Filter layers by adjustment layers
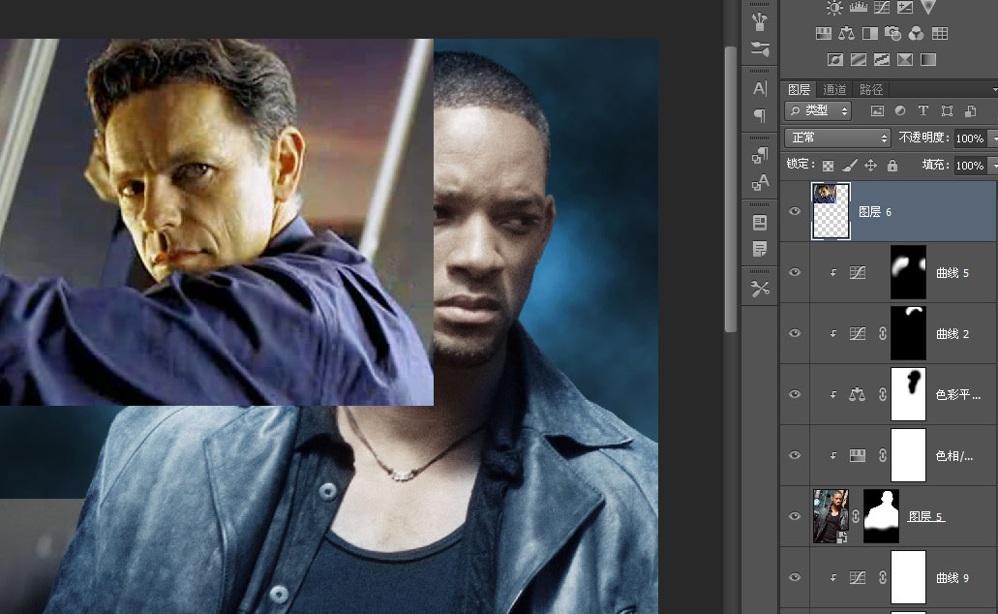Viewport: 998px width, 614px height. click(900, 110)
